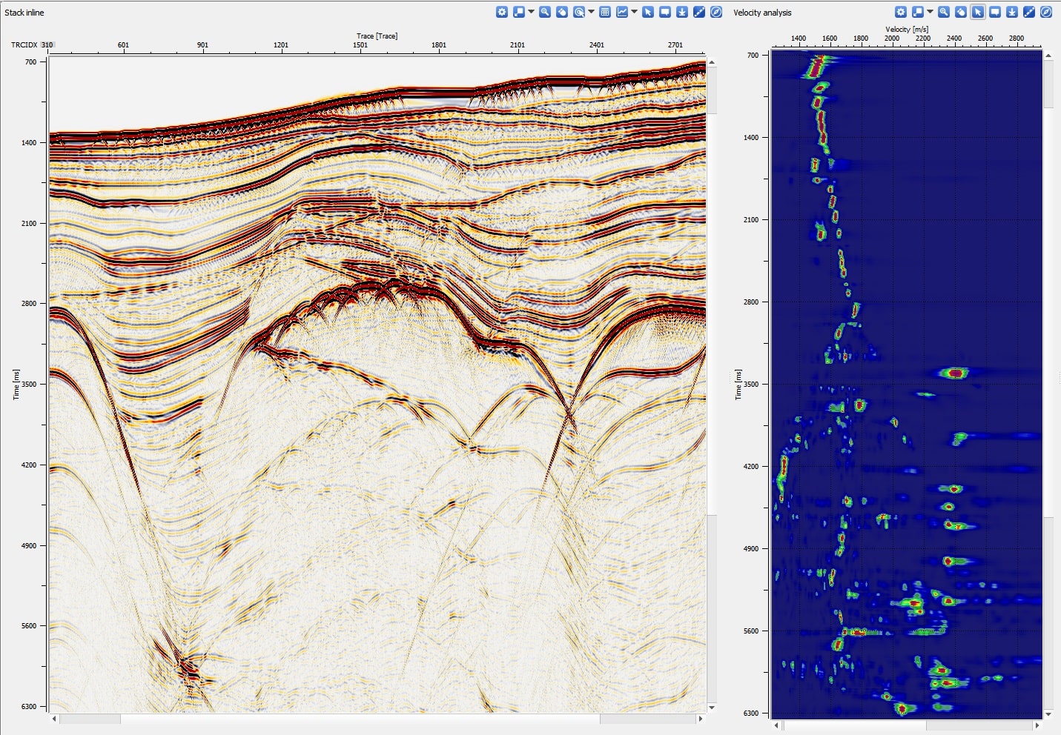Click zoom magnifier in Stack inline toolbar
The image size is (1061, 735).
coord(545,12)
